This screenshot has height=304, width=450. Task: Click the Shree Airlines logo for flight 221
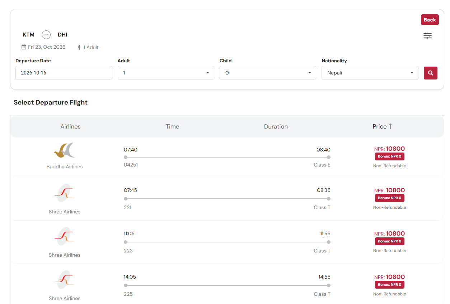65,193
